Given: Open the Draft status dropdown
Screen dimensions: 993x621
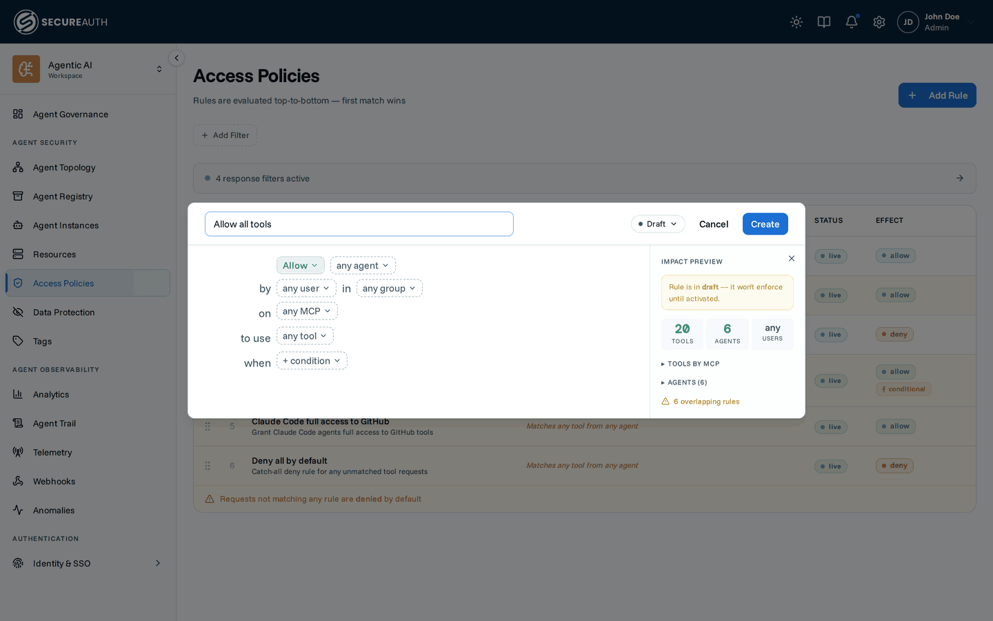Looking at the screenshot, I should point(658,224).
